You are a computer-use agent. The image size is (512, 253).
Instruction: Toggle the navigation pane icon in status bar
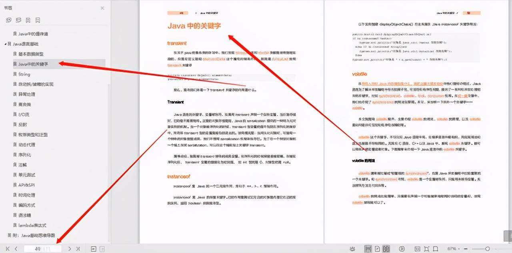[x=368, y=249]
